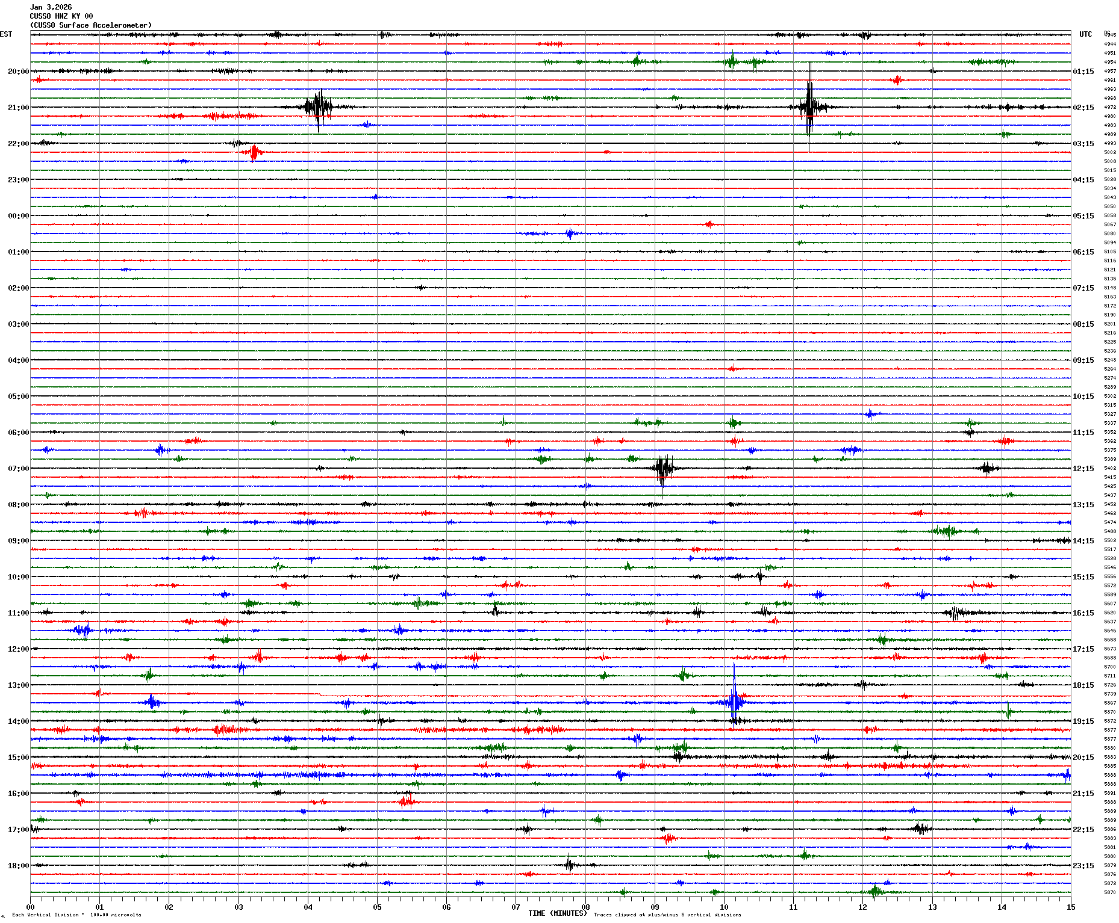The width and height of the screenshot is (1119, 923).
Task: Click the CUSSO HNZ KY 00 station label
Action: pos(61,16)
